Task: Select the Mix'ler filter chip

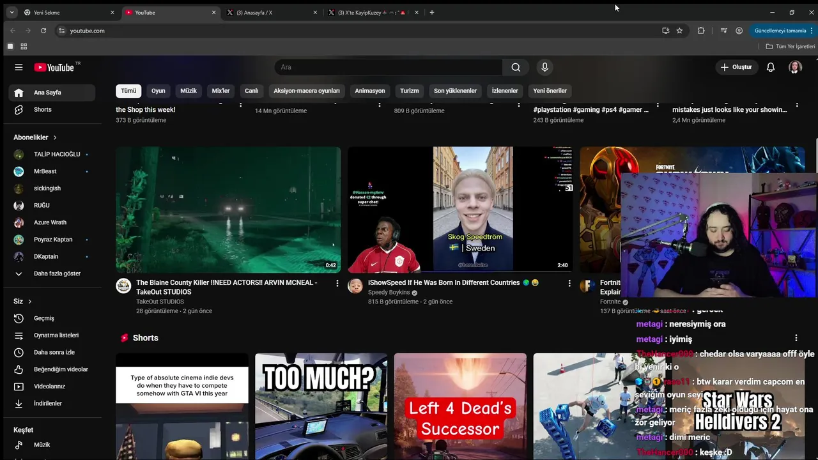Action: [x=220, y=91]
